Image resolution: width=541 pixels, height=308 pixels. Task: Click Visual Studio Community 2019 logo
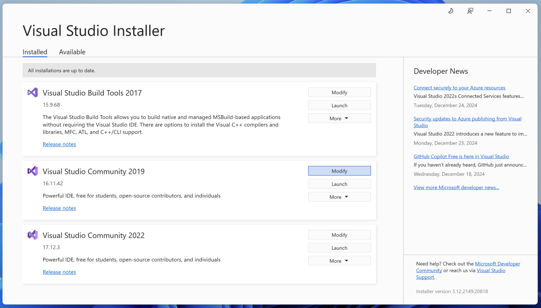click(33, 171)
